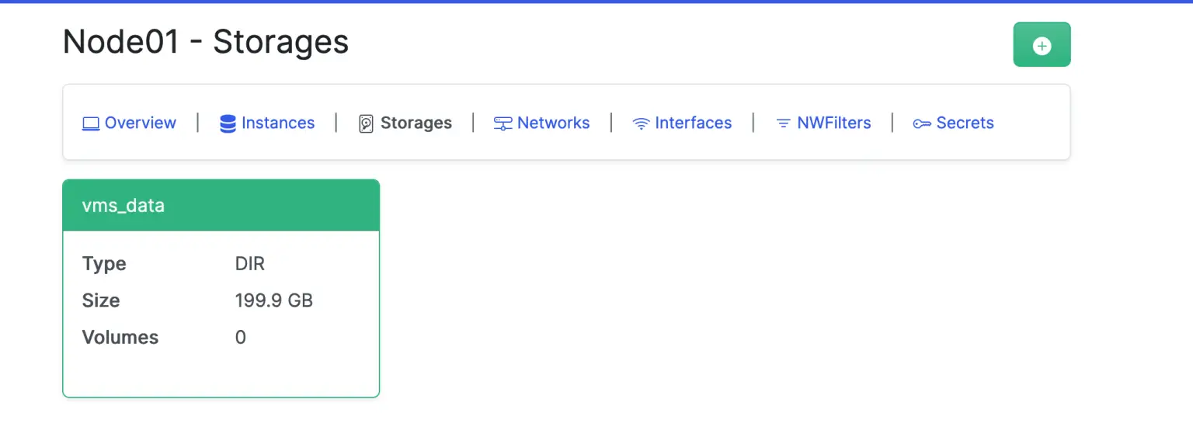Click the Interfaces wifi icon
Viewport: 1193px width, 448px height.
pos(640,123)
